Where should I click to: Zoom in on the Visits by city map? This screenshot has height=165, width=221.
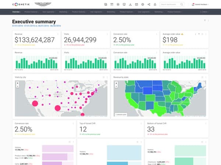click(x=17, y=83)
